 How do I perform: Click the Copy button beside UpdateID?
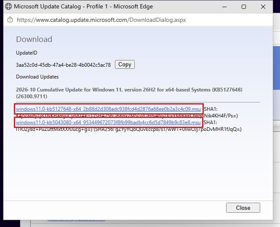[125, 64]
